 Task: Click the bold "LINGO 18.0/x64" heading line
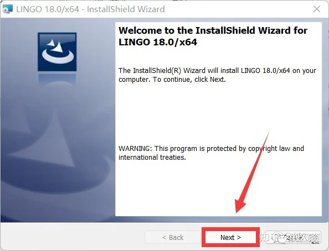[158, 42]
